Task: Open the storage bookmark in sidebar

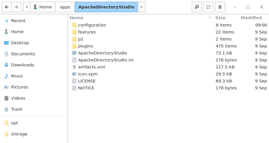Action: 34,134
